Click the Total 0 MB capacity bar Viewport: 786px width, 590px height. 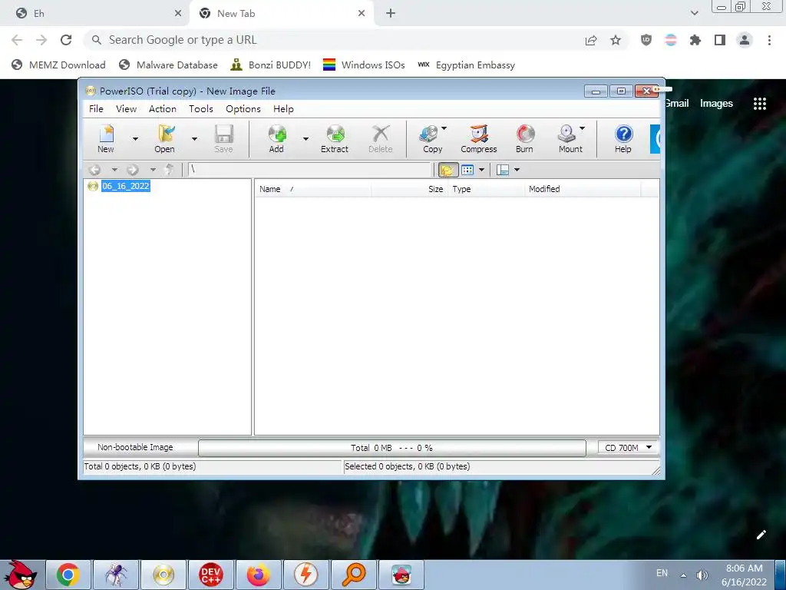[x=392, y=448]
